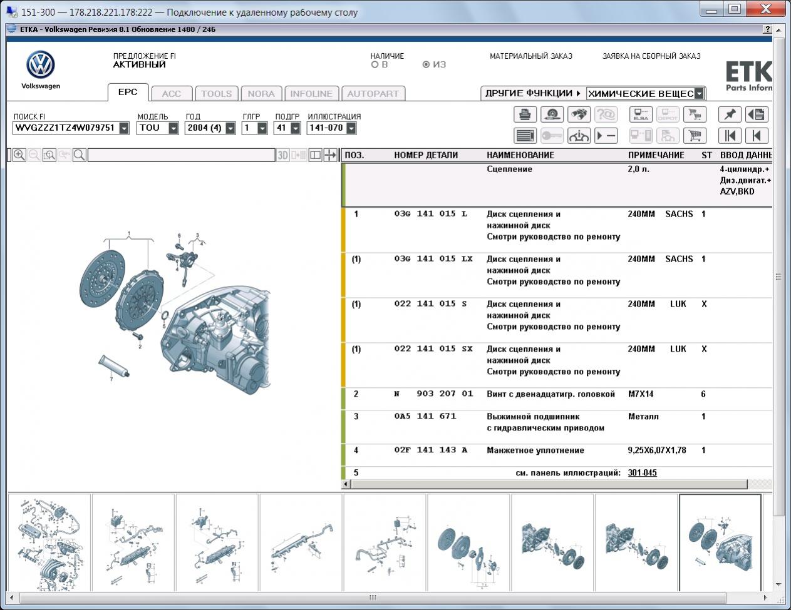Switch to the TOOLS tab
This screenshot has height=610, width=791.
217,93
